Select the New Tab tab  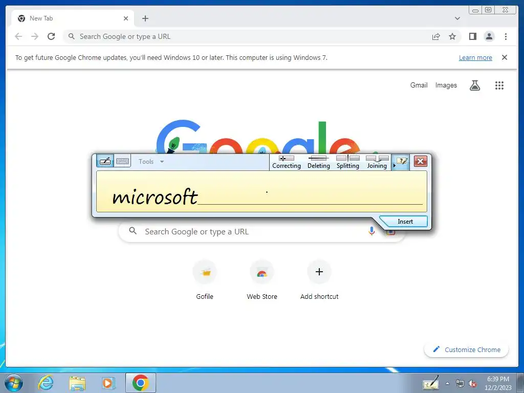pos(72,18)
